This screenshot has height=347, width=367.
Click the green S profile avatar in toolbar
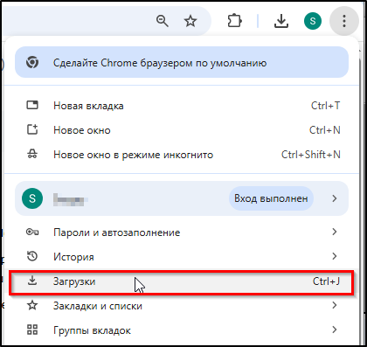(x=313, y=21)
